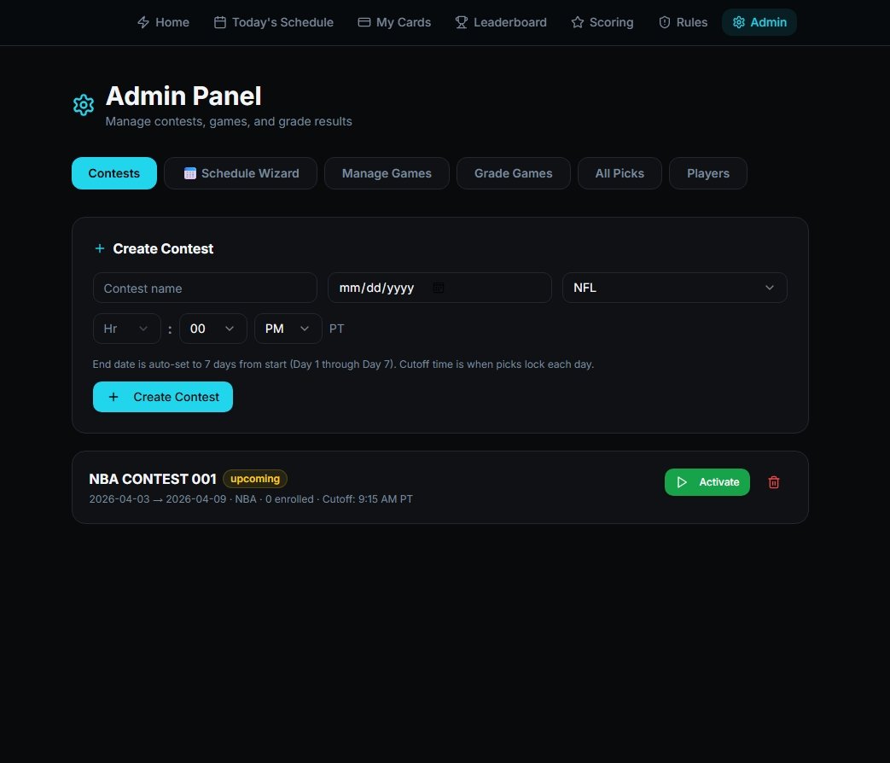Go to the Admin navigation item
This screenshot has width=890, height=763.
759,22
